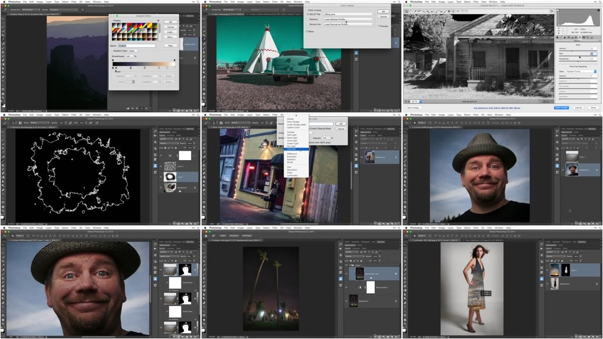Select Zoom tool in yellow building window
603x339 pixels.
point(204,211)
